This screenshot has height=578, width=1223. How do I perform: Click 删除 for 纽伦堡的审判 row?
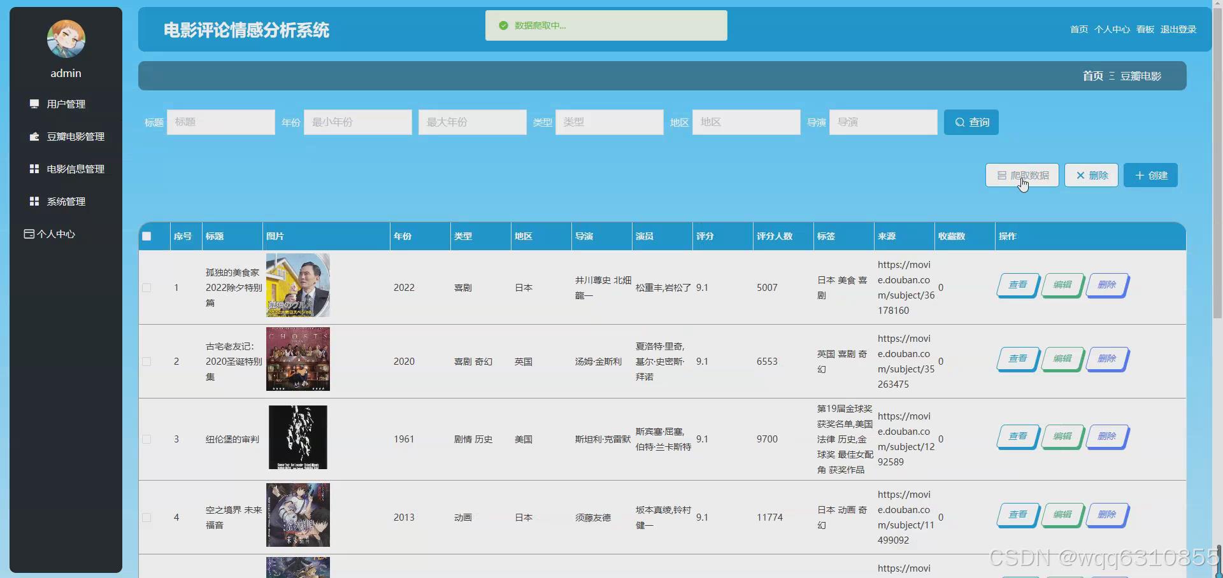point(1107,437)
